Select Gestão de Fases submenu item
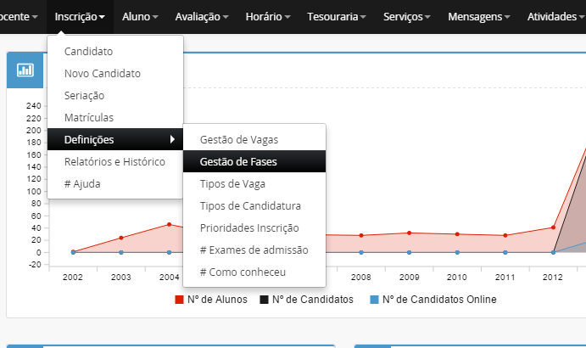 point(238,161)
